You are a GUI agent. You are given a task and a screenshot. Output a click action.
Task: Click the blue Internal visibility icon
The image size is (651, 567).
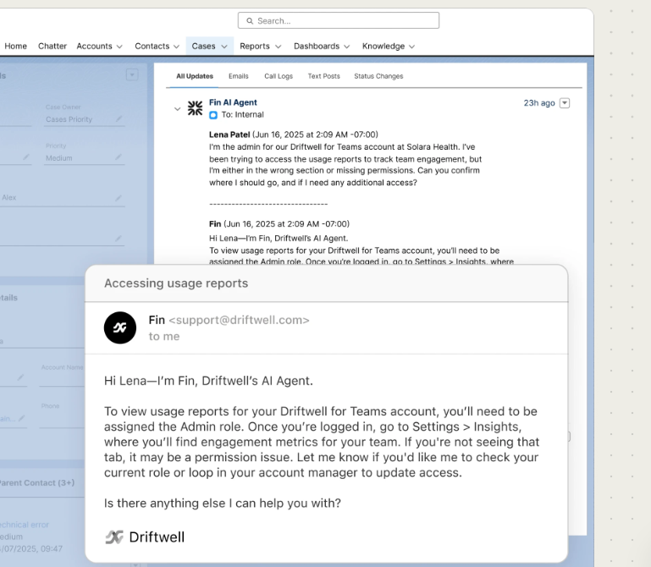point(213,115)
